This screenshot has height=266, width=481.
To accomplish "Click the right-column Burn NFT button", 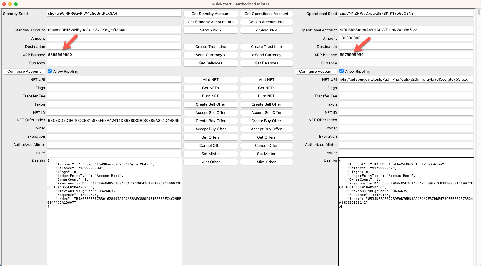I will point(266,96).
